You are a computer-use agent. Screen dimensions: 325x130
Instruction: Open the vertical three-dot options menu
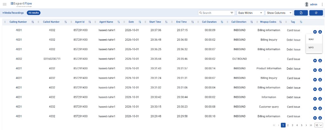322,4
